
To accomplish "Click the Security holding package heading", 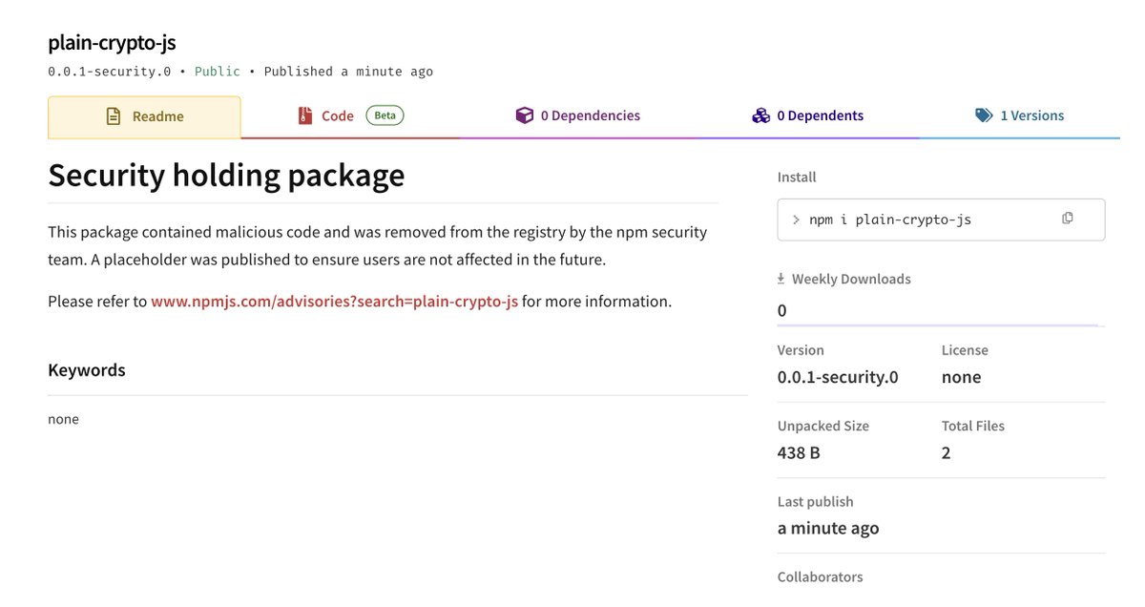I will 226,176.
